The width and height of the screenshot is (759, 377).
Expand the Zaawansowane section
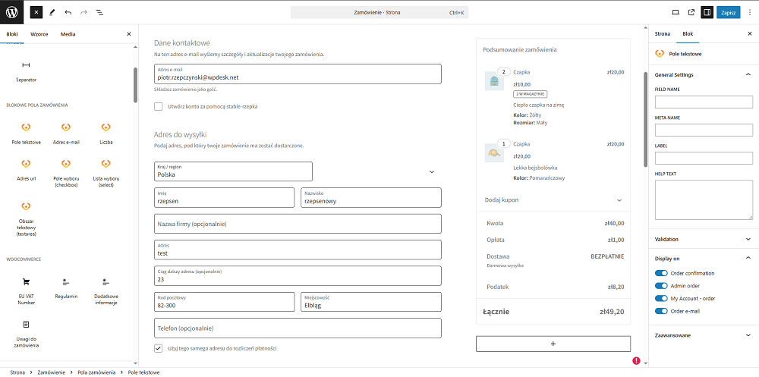click(703, 335)
